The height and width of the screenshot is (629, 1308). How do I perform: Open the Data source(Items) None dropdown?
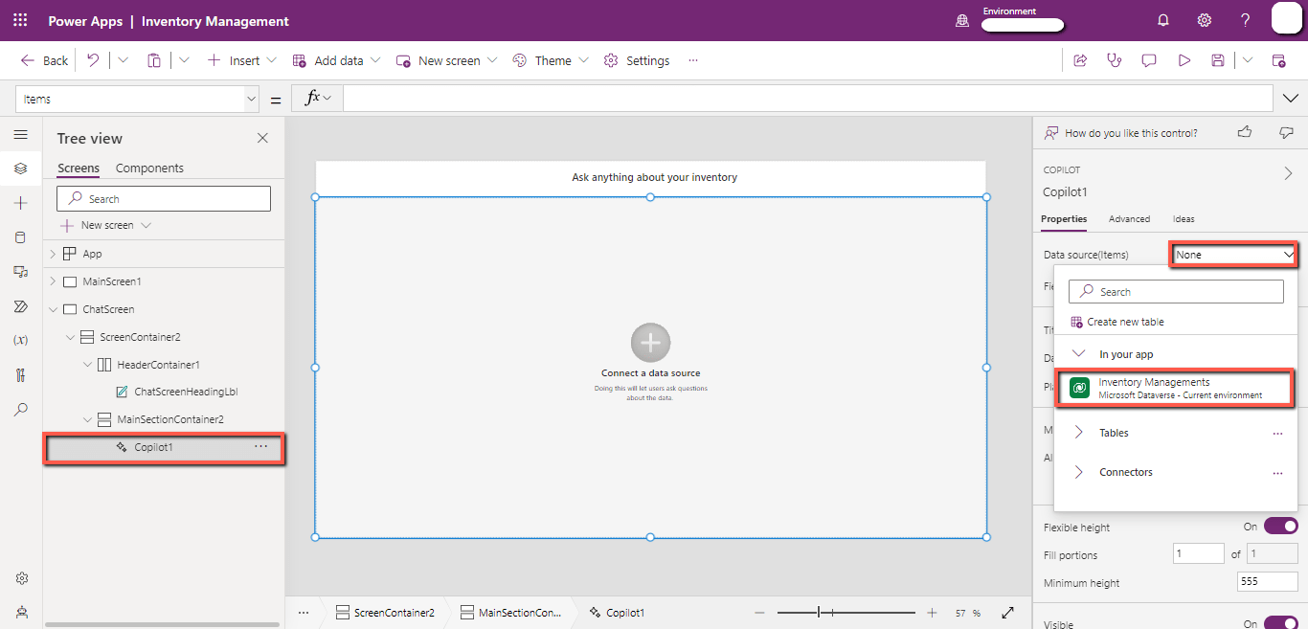1234,255
